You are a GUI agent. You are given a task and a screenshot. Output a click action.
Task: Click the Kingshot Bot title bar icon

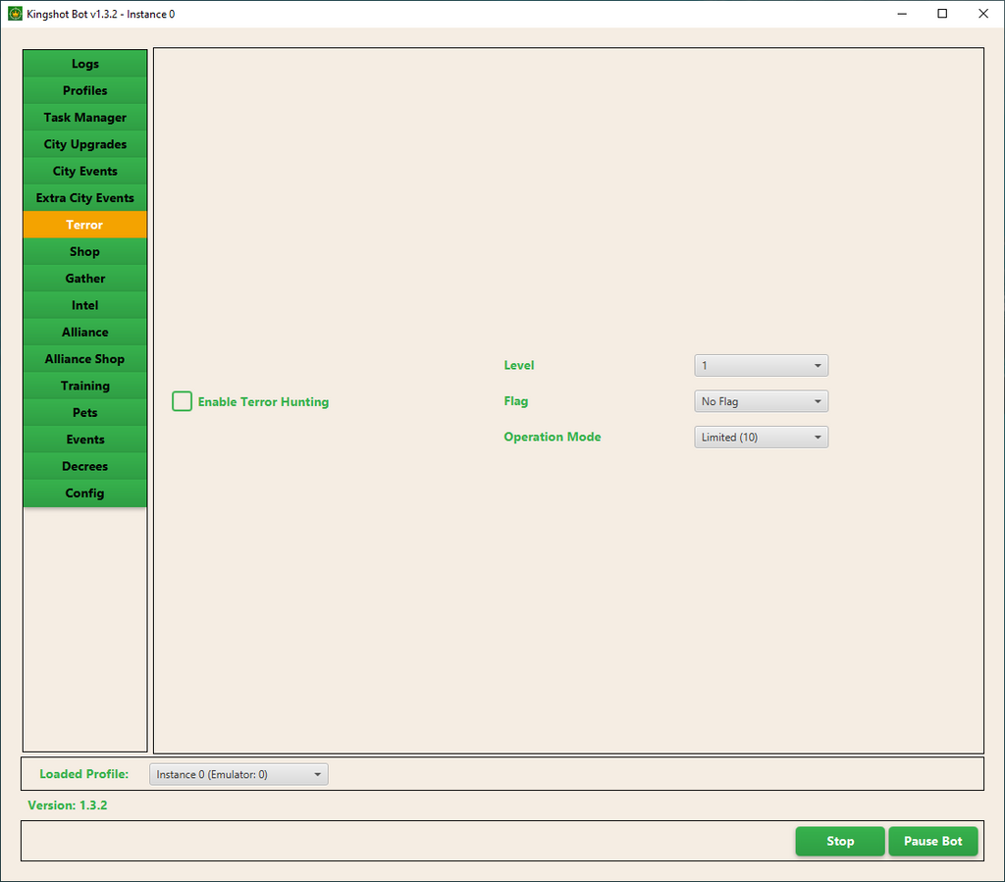16,14
